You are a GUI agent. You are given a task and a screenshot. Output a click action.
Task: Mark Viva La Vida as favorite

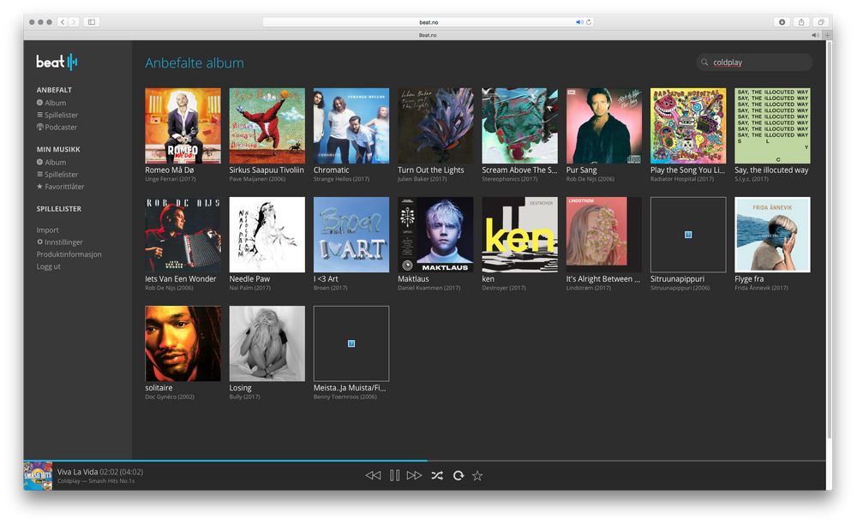(477, 475)
